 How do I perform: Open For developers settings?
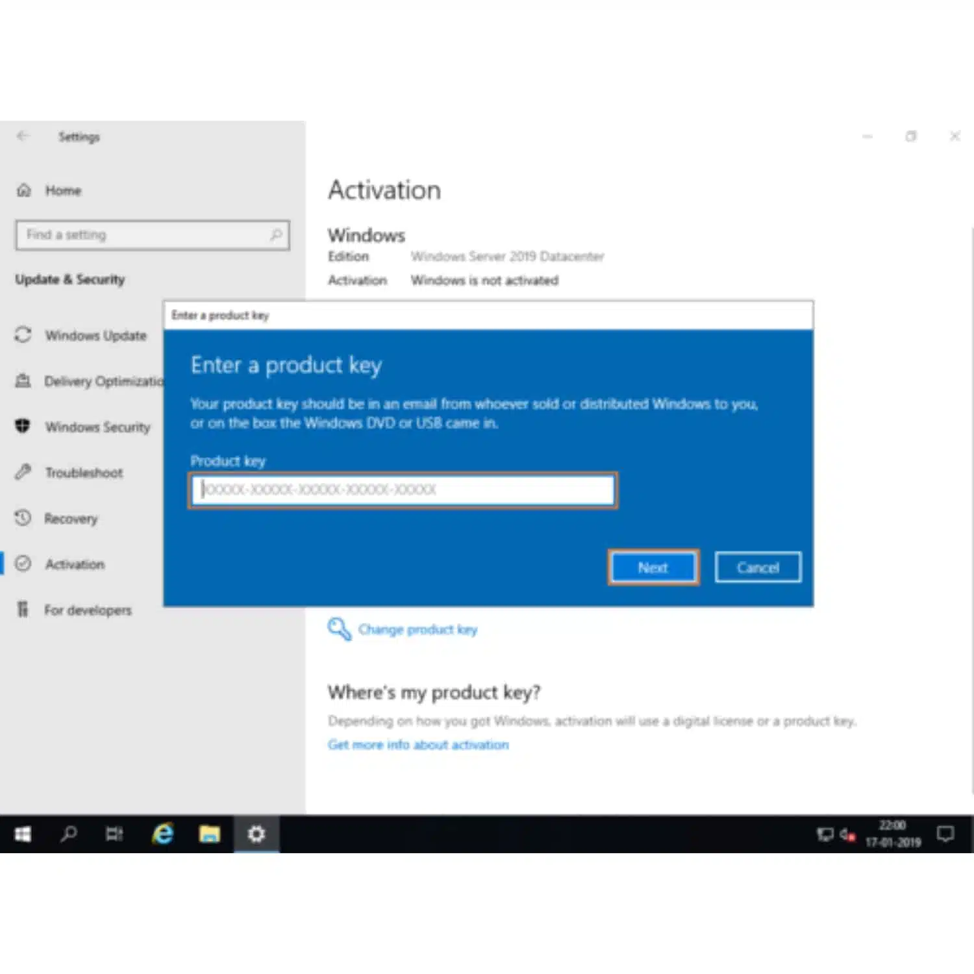tap(88, 610)
